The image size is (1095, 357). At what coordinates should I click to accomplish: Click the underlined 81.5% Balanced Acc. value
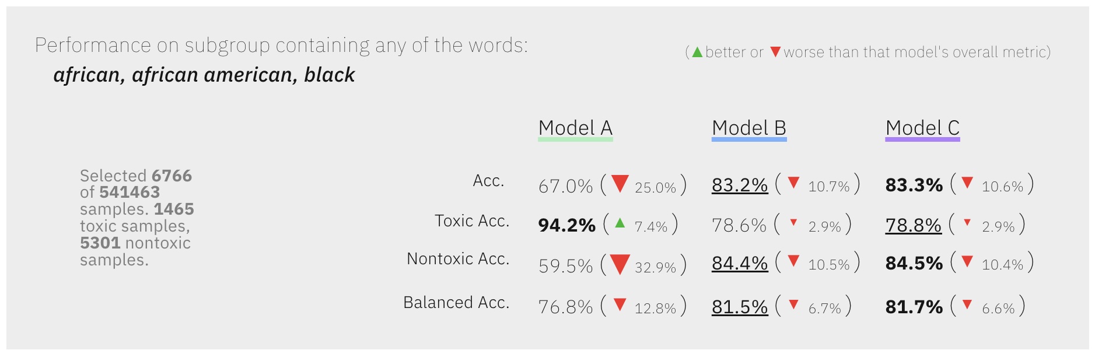coord(740,307)
